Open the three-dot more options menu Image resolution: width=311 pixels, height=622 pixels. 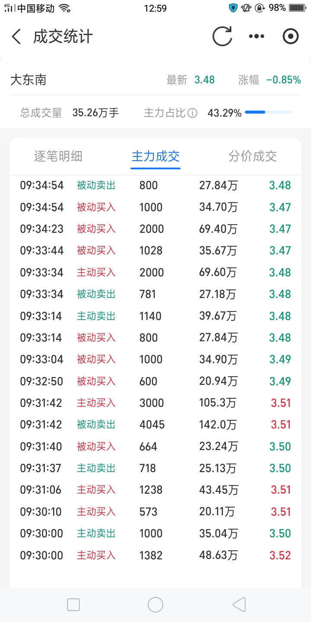(257, 37)
